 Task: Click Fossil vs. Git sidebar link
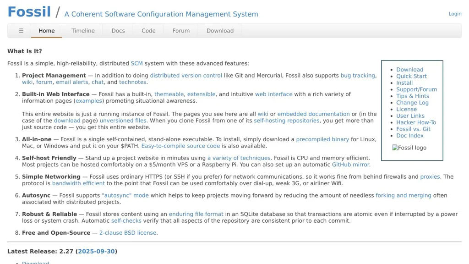(x=413, y=129)
